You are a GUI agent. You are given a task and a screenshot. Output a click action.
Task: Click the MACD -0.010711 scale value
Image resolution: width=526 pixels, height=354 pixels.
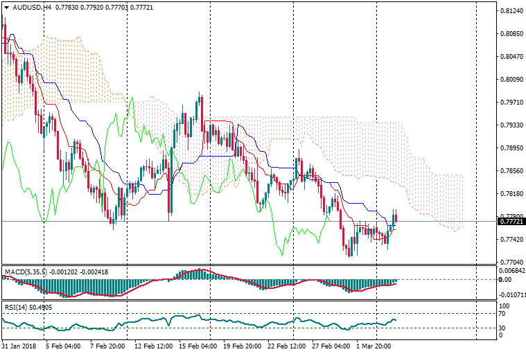point(512,294)
